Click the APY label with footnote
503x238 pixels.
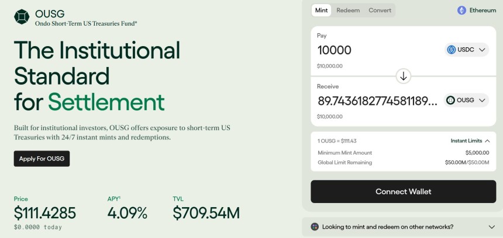click(114, 199)
